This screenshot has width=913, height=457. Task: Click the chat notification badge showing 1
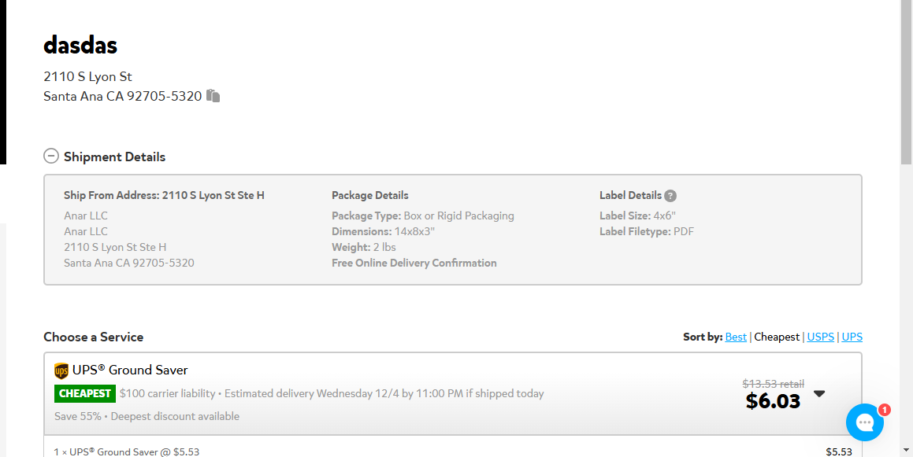(x=884, y=410)
